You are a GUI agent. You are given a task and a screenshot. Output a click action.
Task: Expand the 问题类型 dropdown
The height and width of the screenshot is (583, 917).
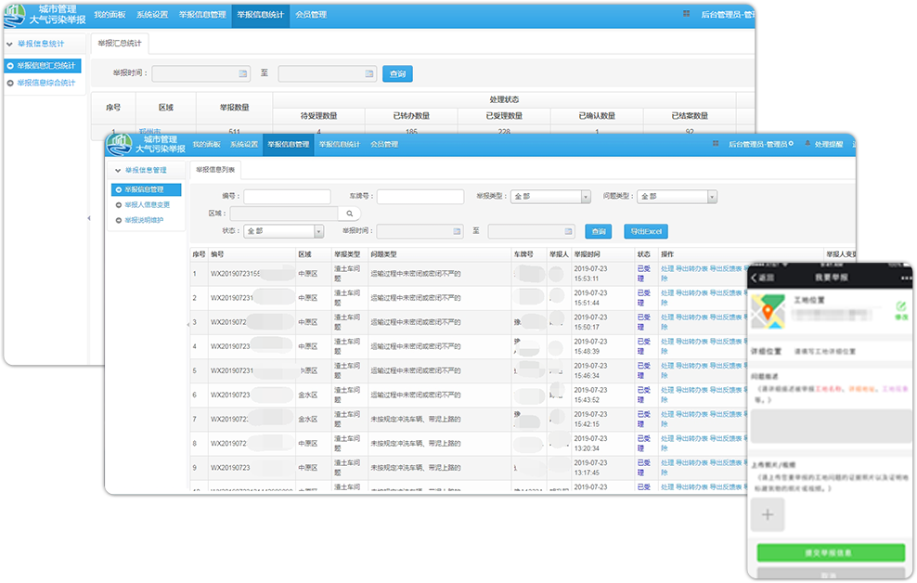click(712, 197)
